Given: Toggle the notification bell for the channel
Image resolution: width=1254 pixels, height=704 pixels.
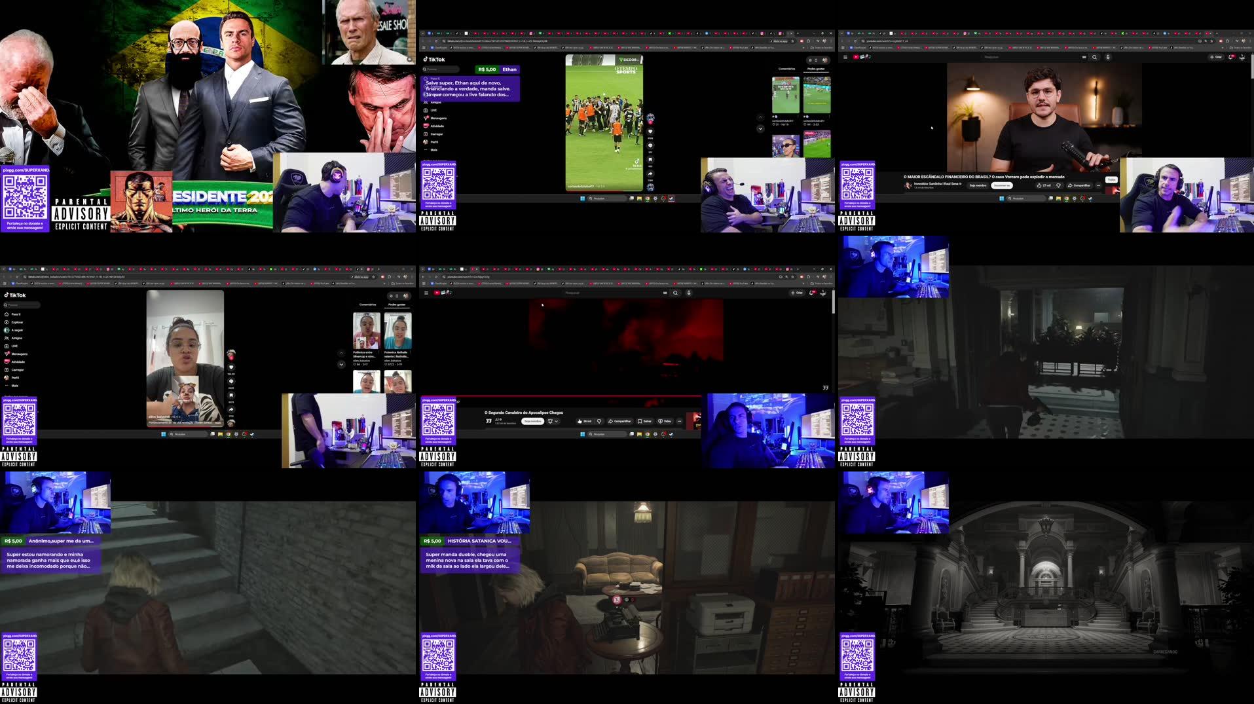Looking at the screenshot, I should 550,421.
